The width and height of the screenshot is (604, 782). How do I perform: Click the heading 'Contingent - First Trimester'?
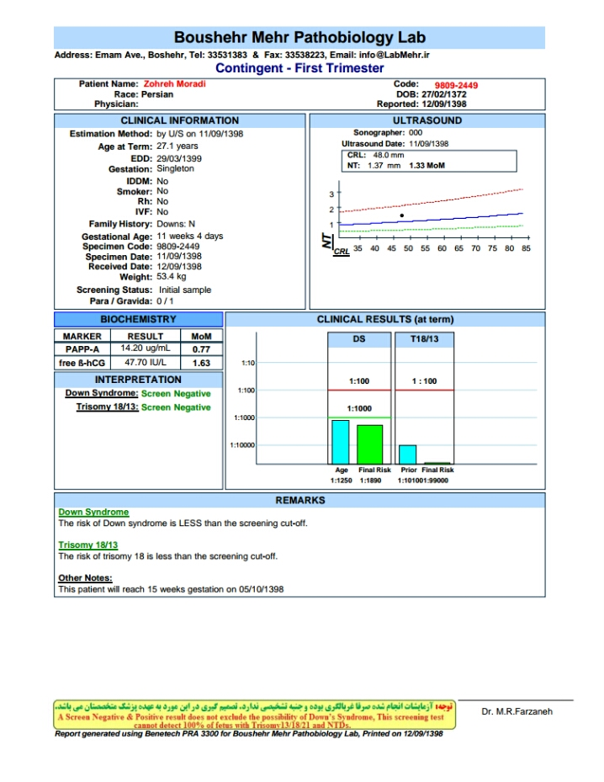click(x=299, y=68)
